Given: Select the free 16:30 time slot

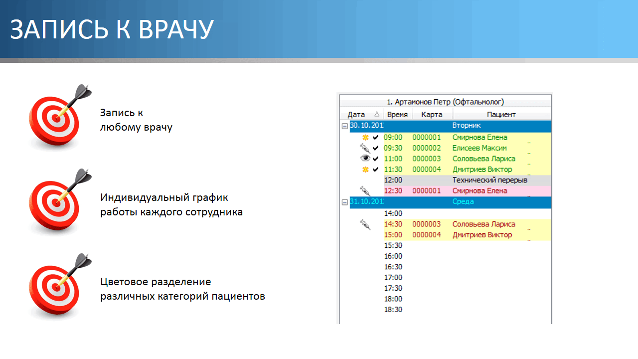Looking at the screenshot, I should [393, 267].
